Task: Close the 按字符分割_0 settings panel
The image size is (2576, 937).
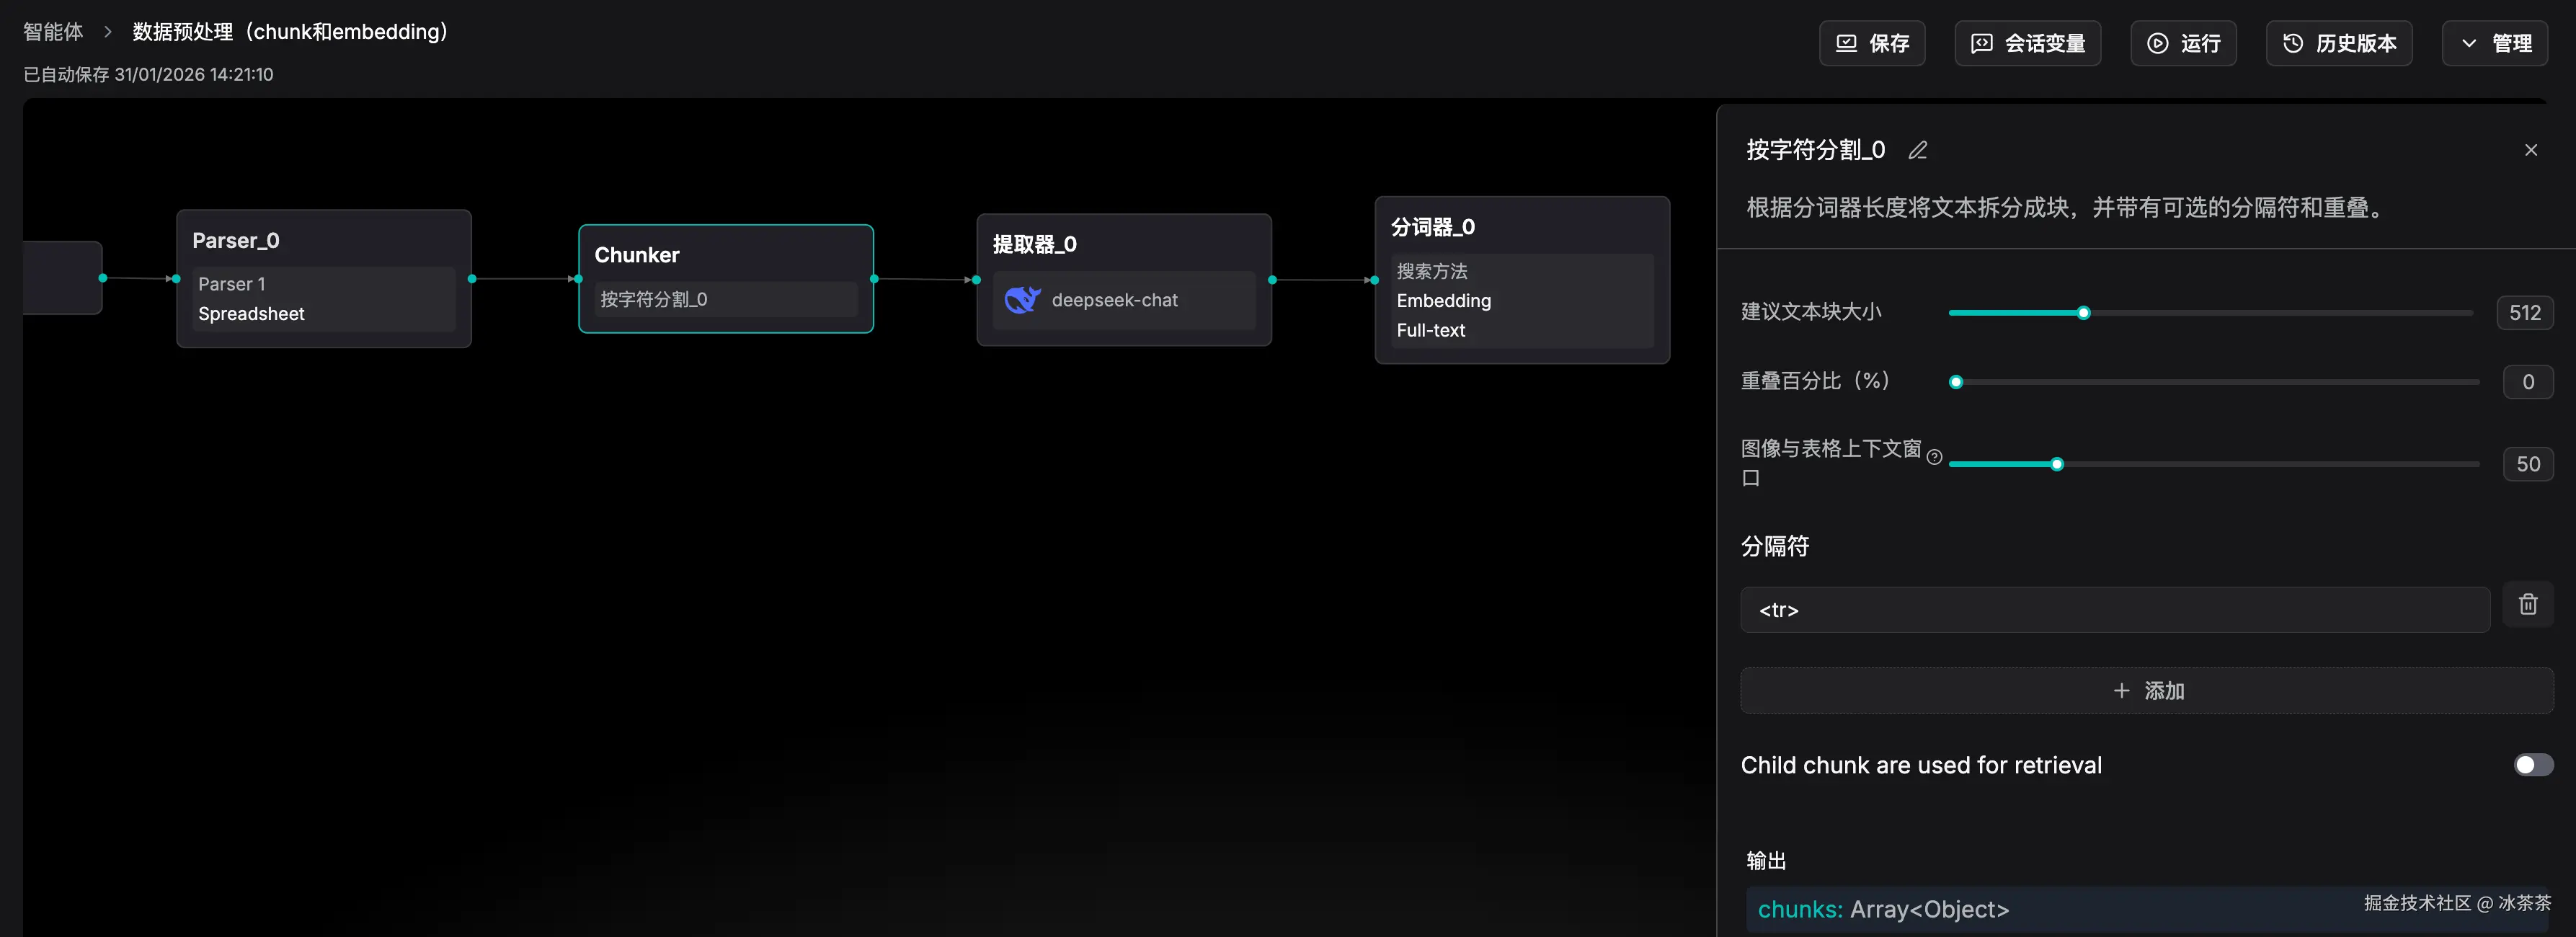Action: (x=2530, y=150)
